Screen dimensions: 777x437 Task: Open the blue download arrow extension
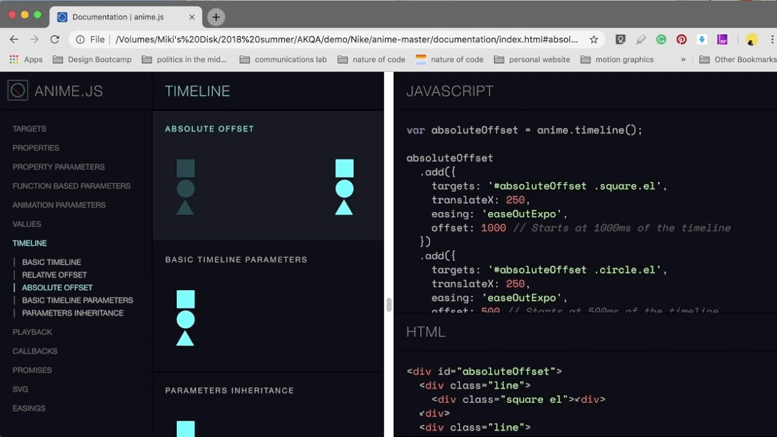click(701, 39)
